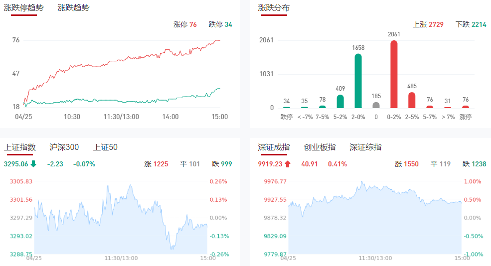Select the 上证指数 tab

[x=20, y=147]
